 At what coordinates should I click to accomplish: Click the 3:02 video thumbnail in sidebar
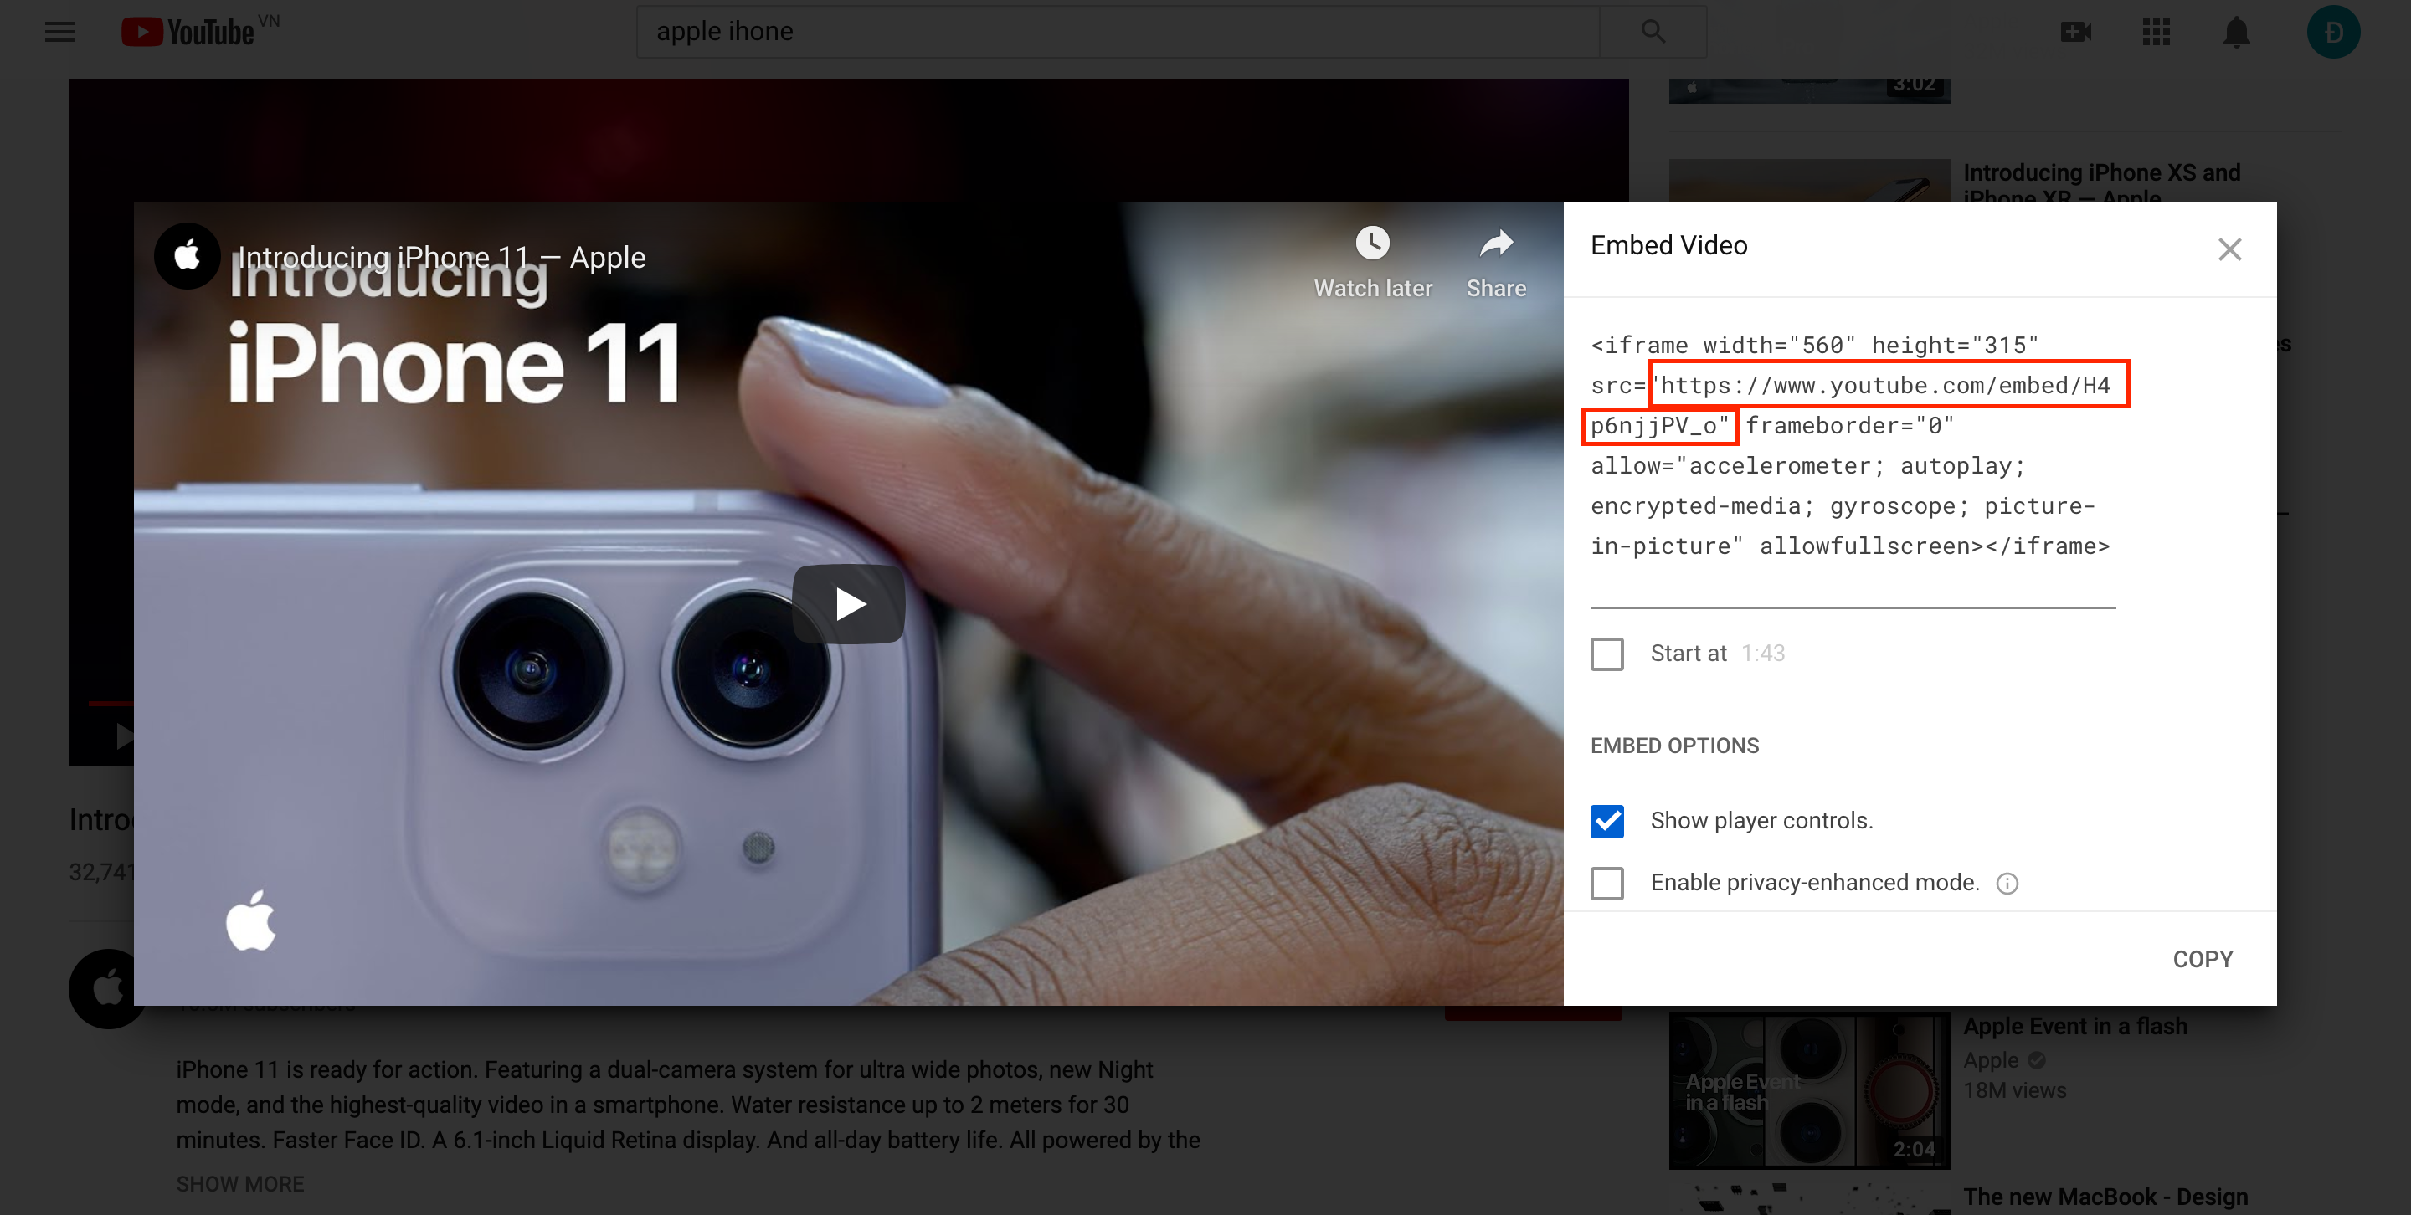click(1809, 90)
